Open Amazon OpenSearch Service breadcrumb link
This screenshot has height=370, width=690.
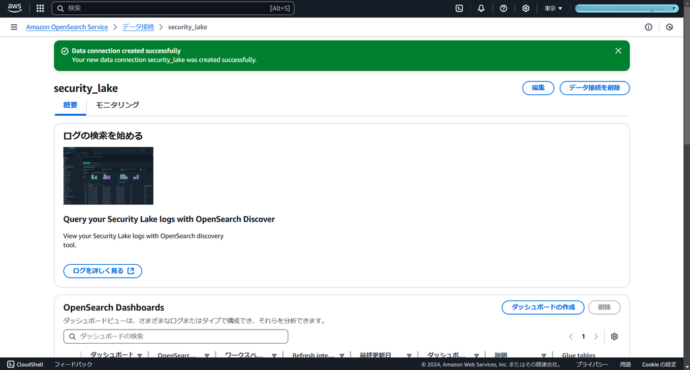point(67,27)
